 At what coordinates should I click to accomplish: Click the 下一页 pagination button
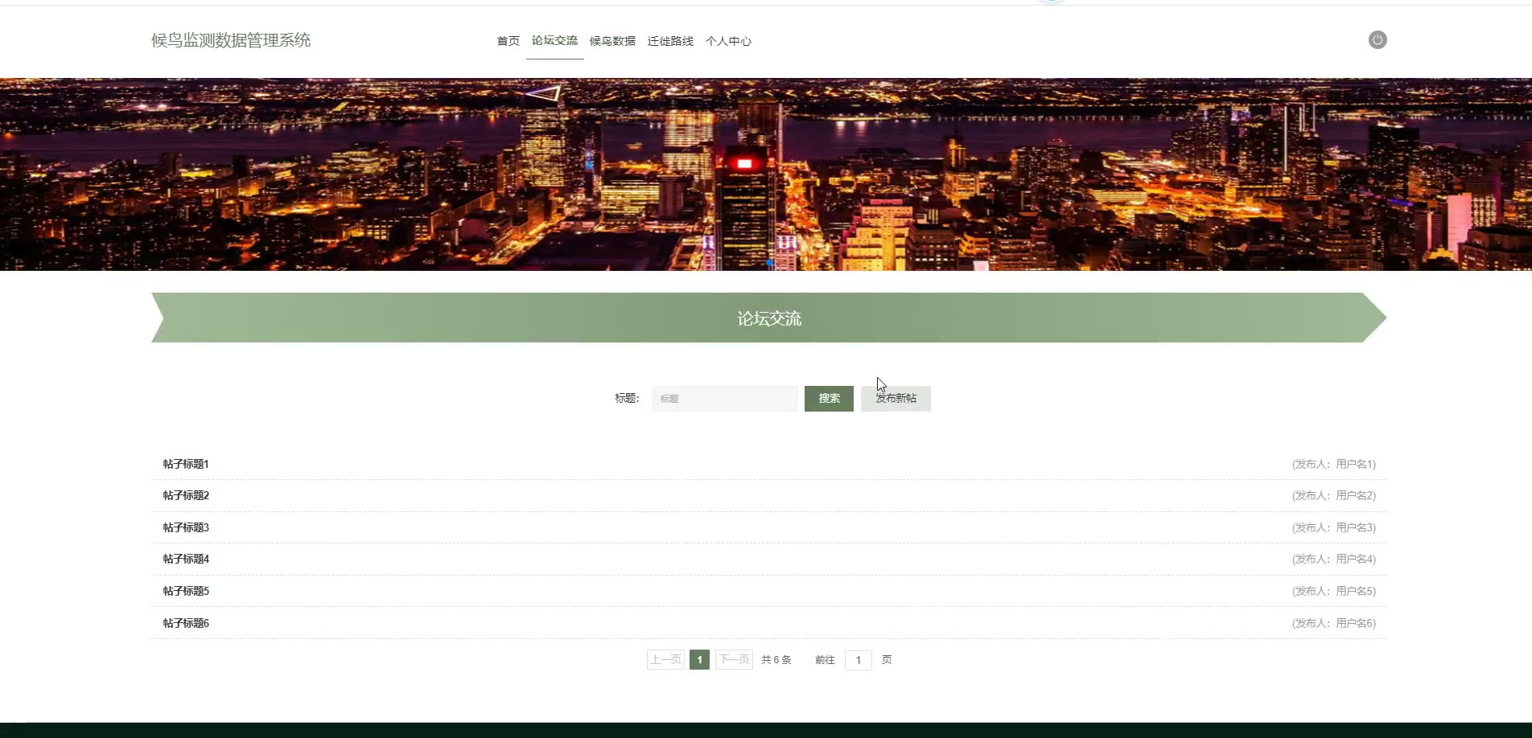point(734,660)
